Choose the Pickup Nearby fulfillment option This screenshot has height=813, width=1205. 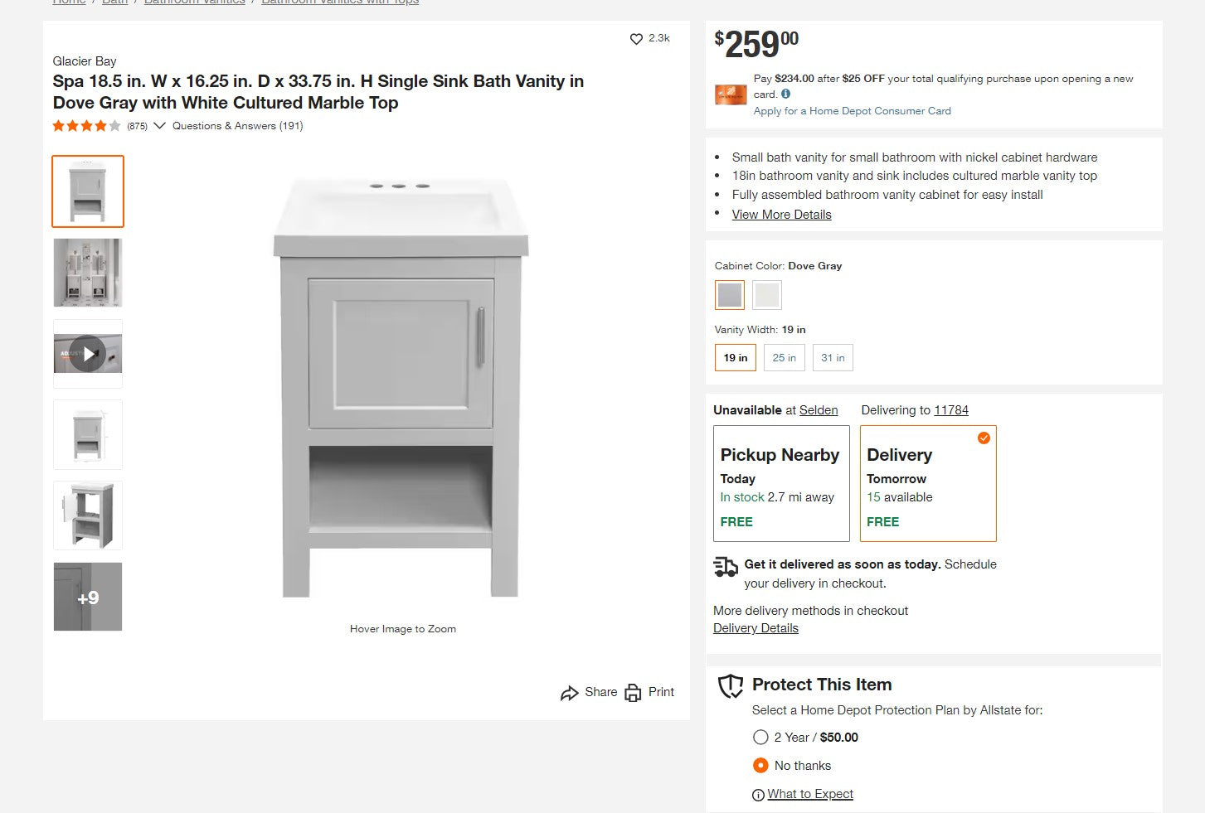click(781, 483)
